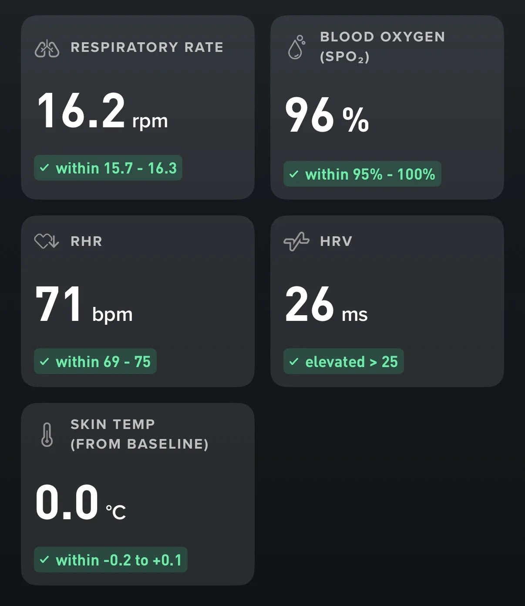525x606 pixels.
Task: Tap the thermometer Skin Temp icon
Action: (47, 435)
